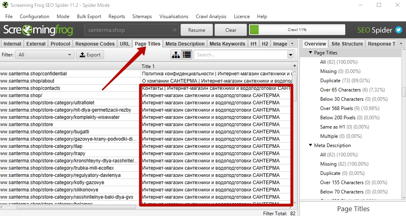Viewport: 406px width, 216px height.
Task: Open the File menu
Action: point(9,16)
